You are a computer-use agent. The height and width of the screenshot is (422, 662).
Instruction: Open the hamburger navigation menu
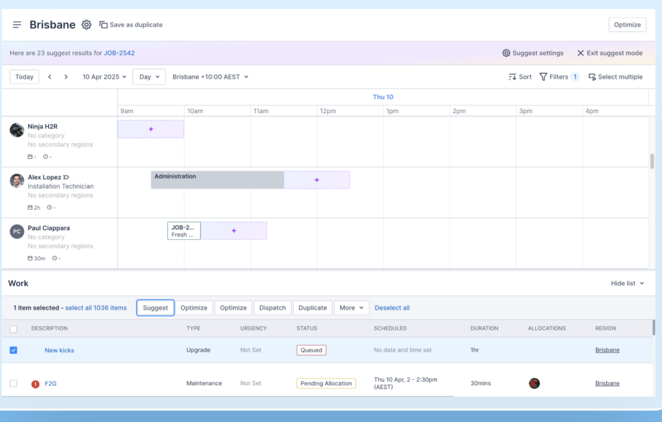click(17, 25)
